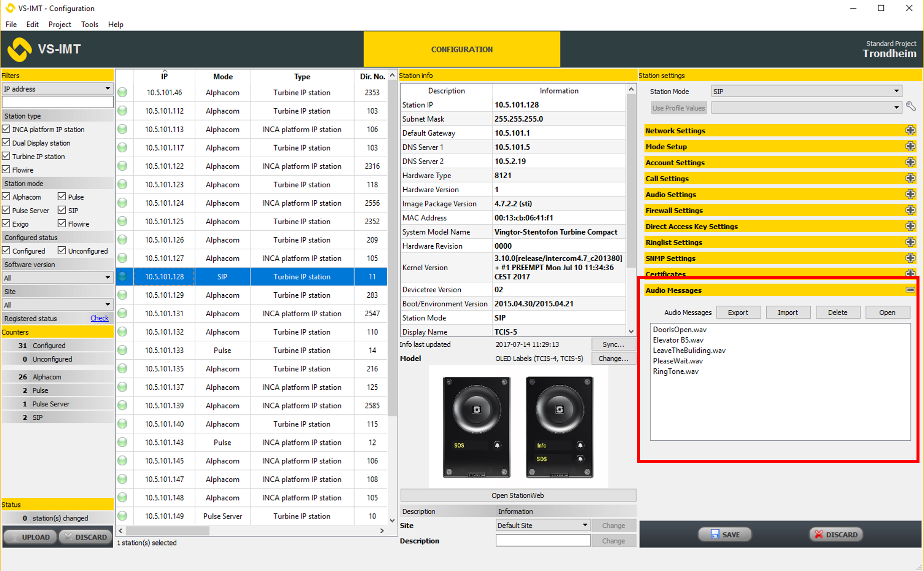Toggle the Pulse Server station mode checkbox
The width and height of the screenshot is (924, 571).
(7, 210)
